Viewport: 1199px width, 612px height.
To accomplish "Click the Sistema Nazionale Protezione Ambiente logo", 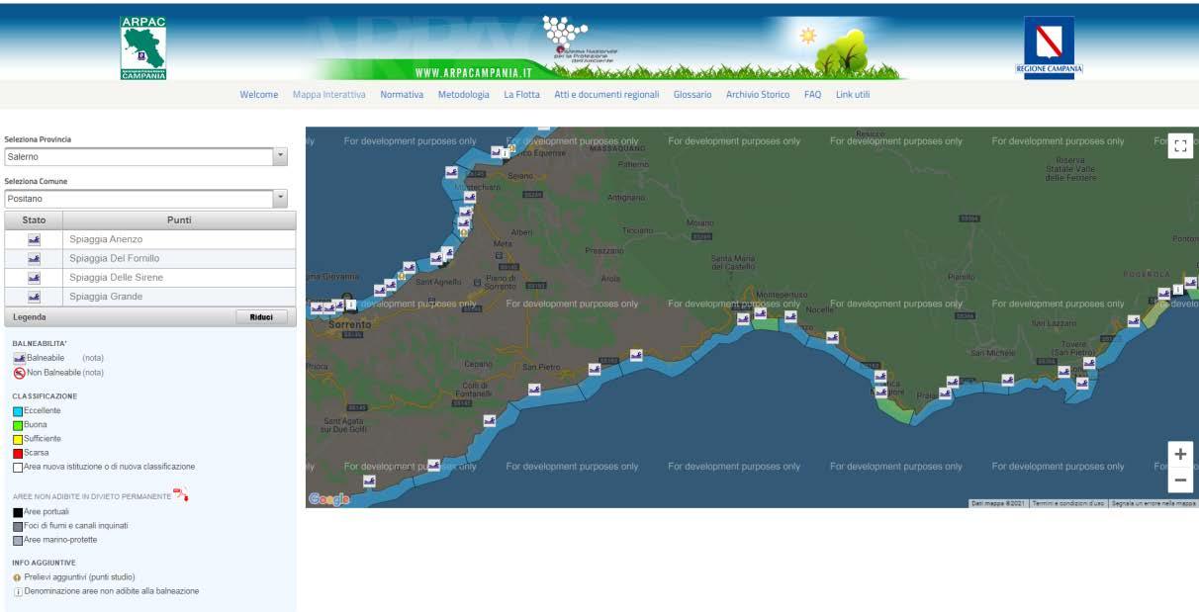I will 582,40.
